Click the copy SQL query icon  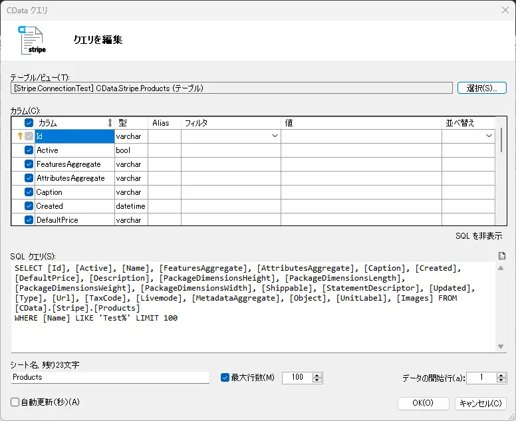pyautogui.click(x=502, y=256)
